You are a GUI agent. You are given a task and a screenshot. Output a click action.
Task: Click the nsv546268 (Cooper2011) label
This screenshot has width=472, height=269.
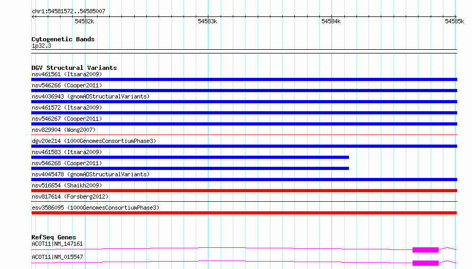[x=67, y=163]
